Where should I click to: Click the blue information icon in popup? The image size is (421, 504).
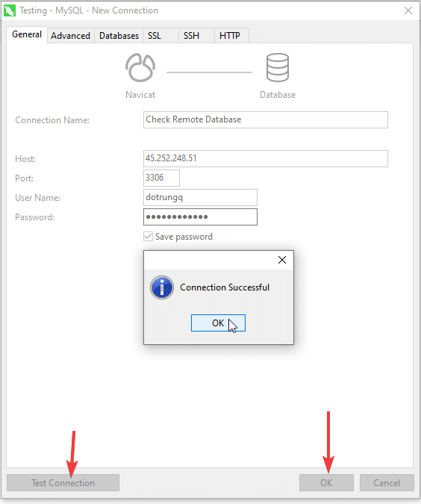pyautogui.click(x=162, y=287)
